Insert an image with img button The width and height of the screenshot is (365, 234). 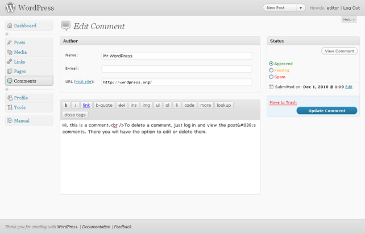146,105
